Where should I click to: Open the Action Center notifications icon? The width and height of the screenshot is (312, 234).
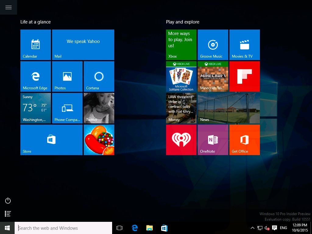click(274, 228)
